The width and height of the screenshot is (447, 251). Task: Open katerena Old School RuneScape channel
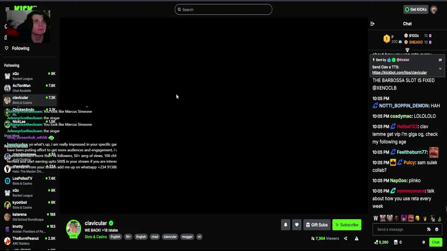click(x=30, y=217)
